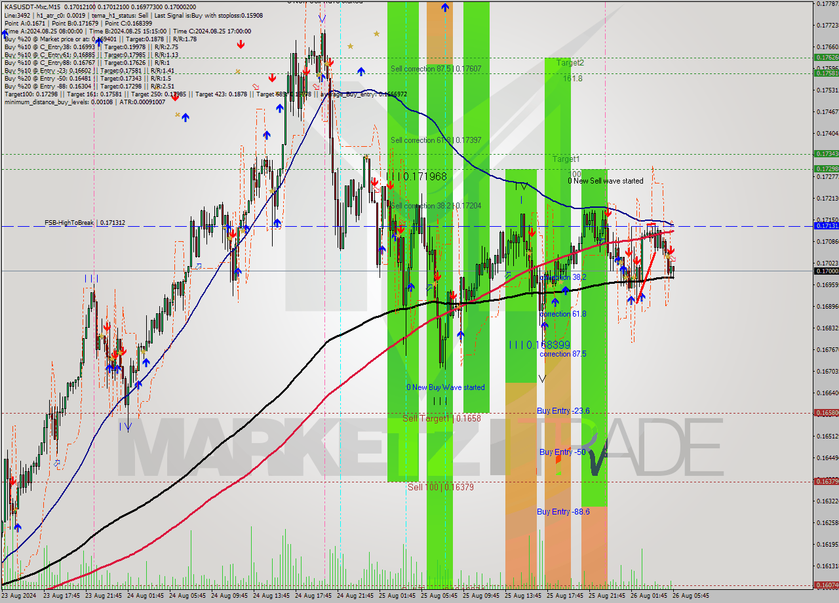
Task: Click the red 0.16580 price tag on axis
Action: point(826,412)
